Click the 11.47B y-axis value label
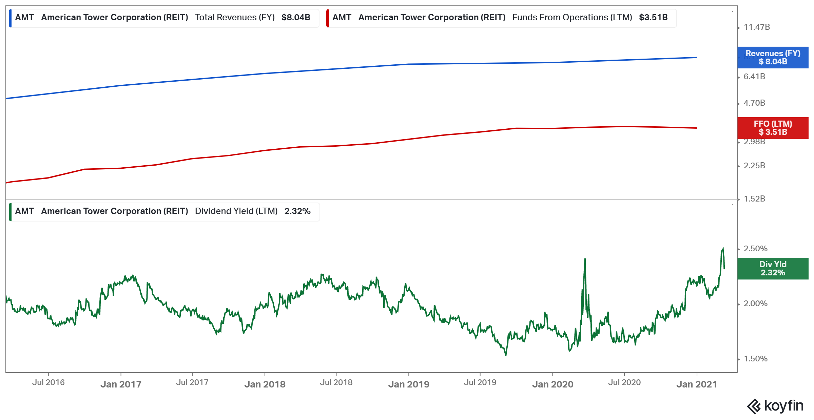 pyautogui.click(x=757, y=27)
